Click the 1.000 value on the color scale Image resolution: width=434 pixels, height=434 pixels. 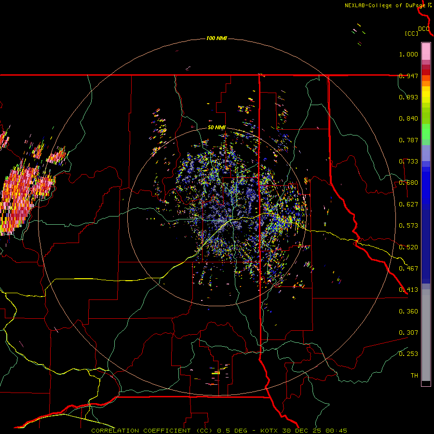408,54
